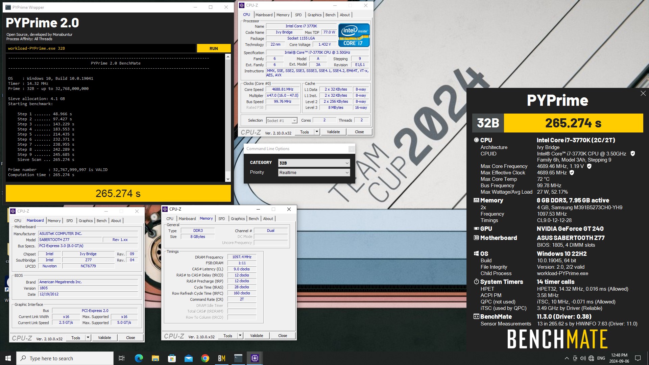Switch to CPU-Z taskbar icon
The width and height of the screenshot is (649, 365).
(255, 358)
